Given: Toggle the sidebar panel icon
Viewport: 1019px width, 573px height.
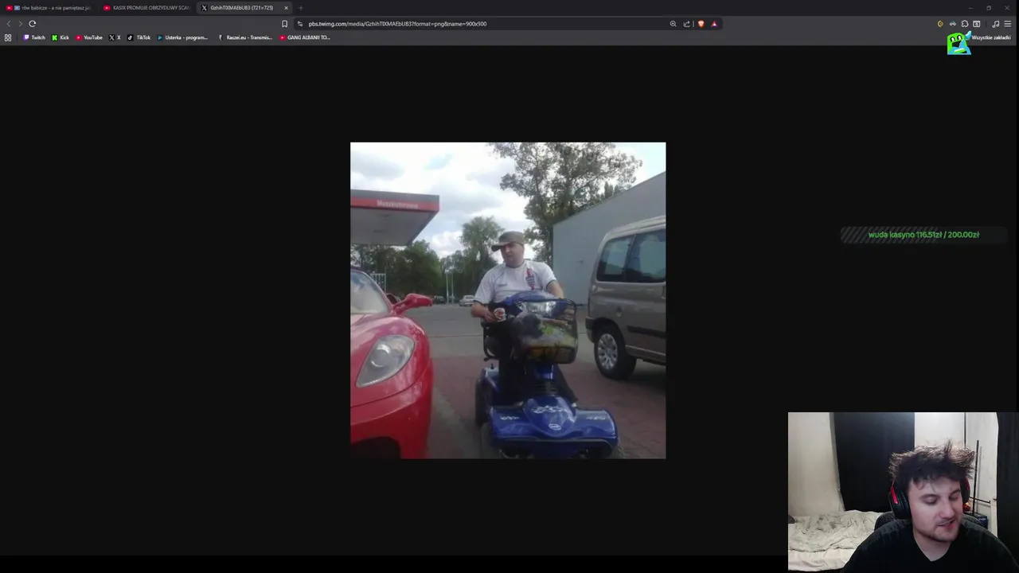Looking at the screenshot, I should coord(977,24).
